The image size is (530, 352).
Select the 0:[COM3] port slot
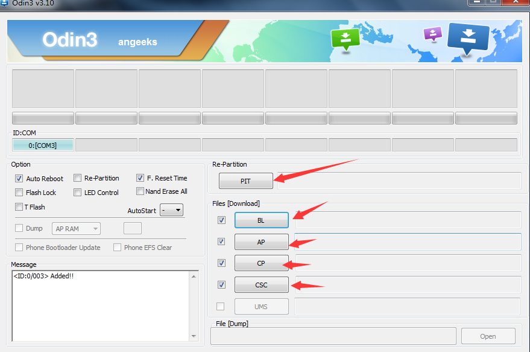point(43,145)
